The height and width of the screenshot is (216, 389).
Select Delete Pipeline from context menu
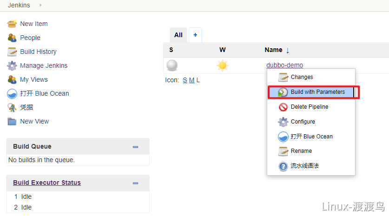(310, 107)
